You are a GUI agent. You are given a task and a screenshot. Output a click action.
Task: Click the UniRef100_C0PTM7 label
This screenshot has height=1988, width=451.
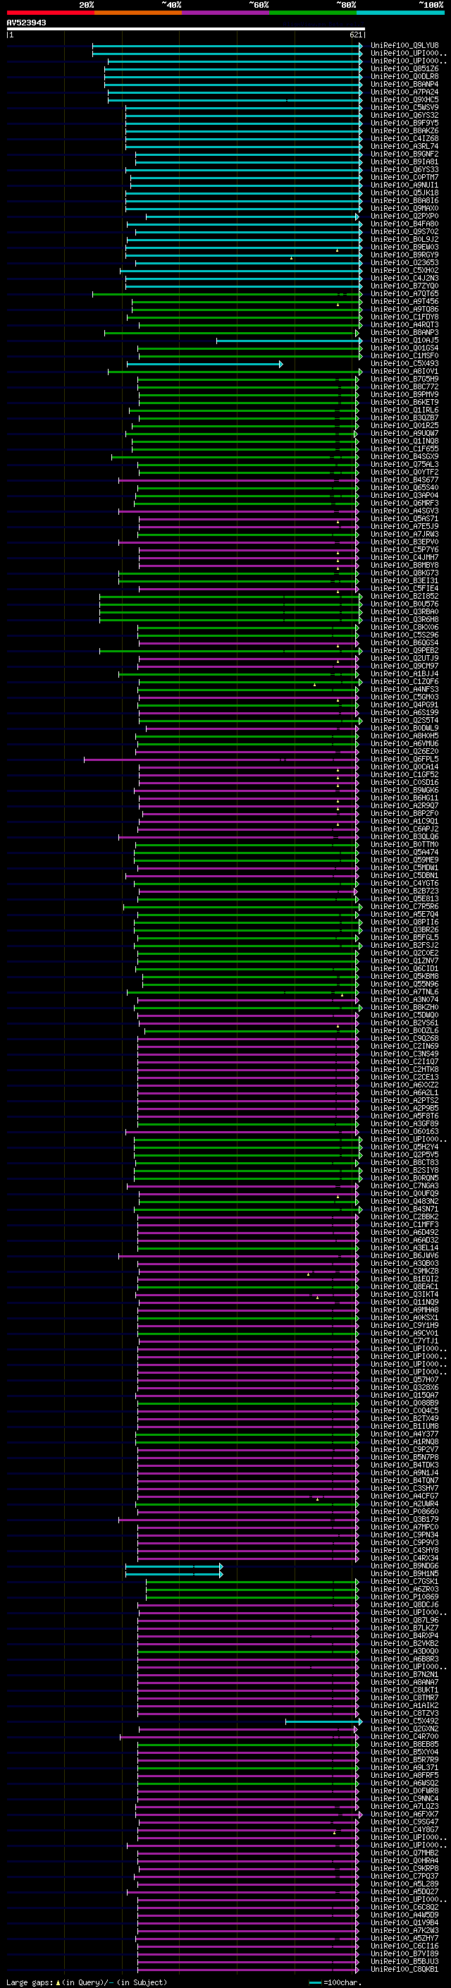pyautogui.click(x=404, y=178)
